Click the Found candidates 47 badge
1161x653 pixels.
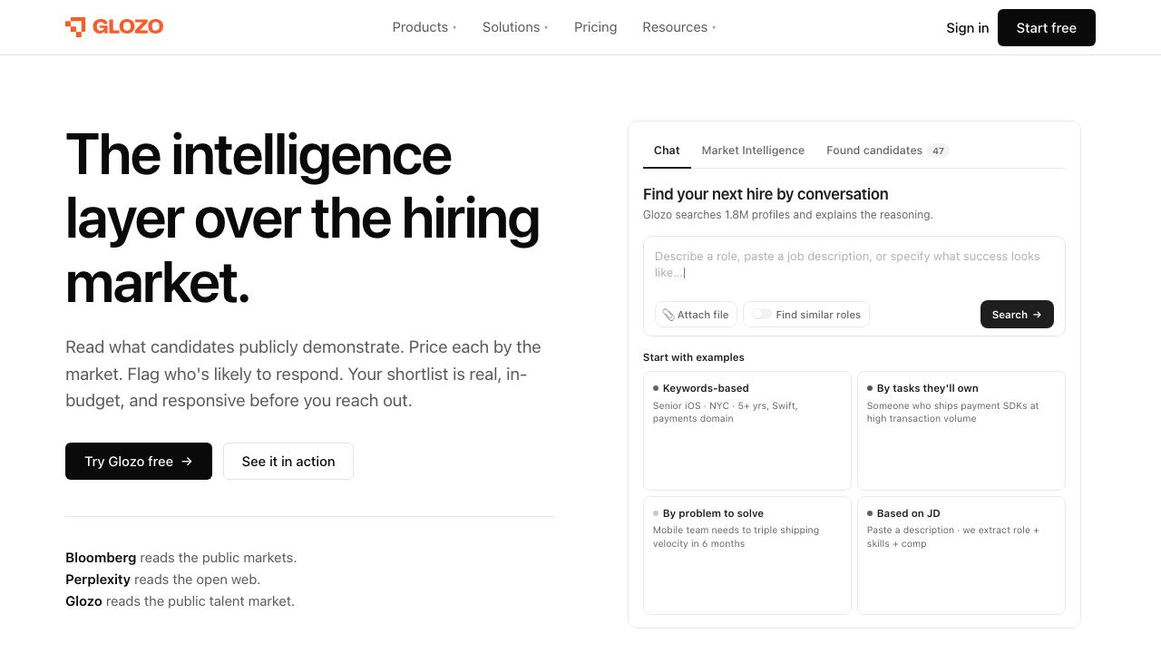click(x=938, y=151)
